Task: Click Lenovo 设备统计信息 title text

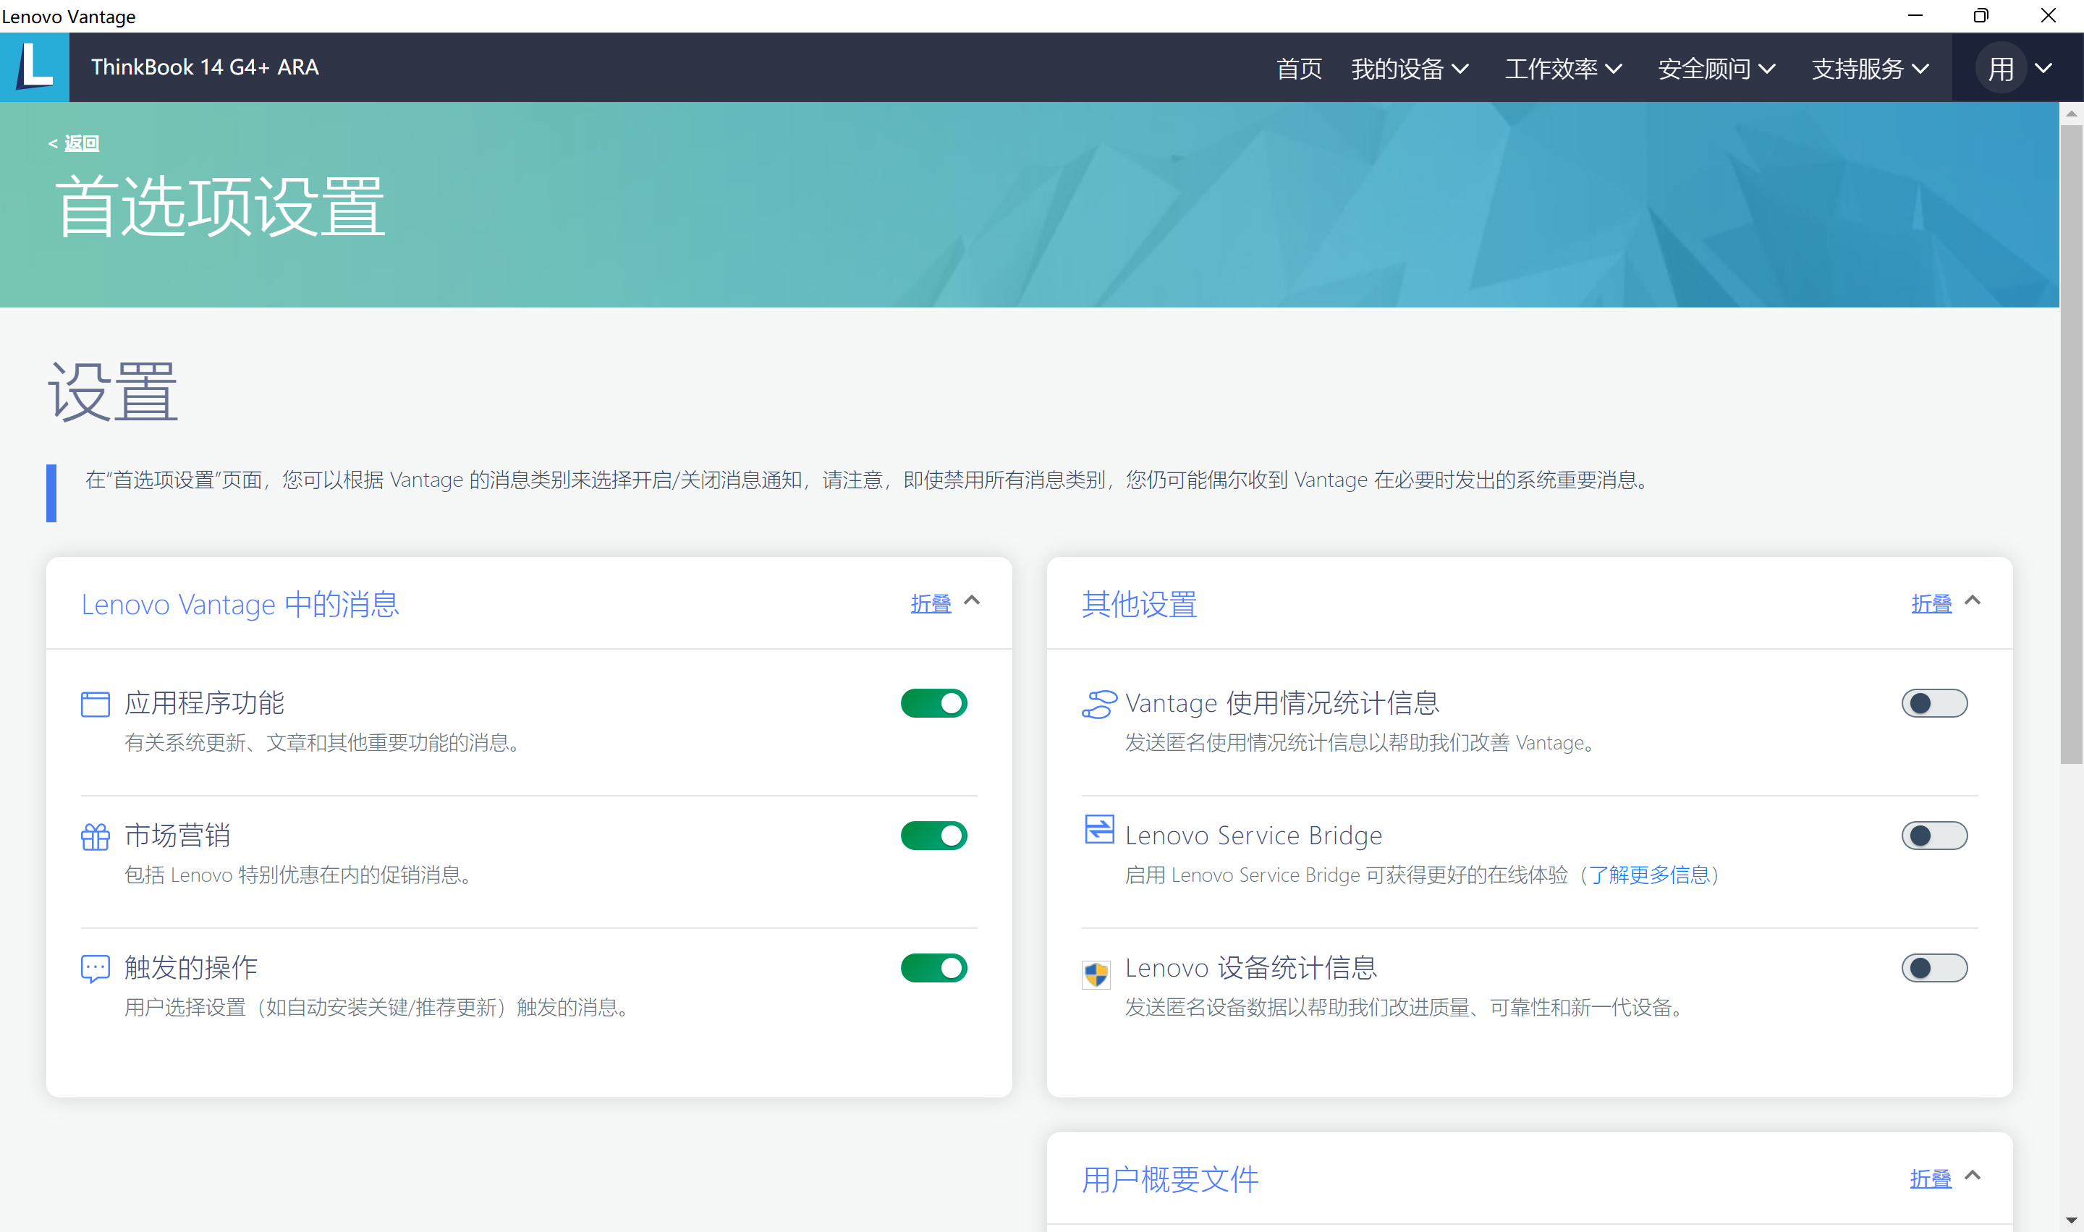Action: pos(1251,968)
